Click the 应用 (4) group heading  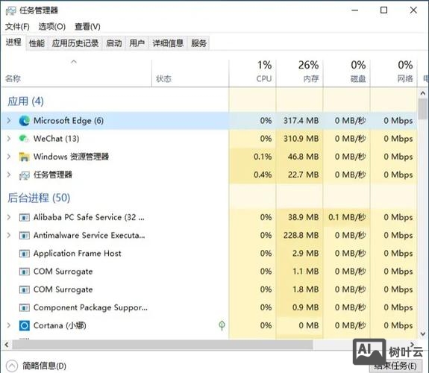click(25, 101)
